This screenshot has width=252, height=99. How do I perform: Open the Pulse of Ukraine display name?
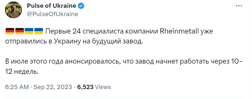(52, 6)
